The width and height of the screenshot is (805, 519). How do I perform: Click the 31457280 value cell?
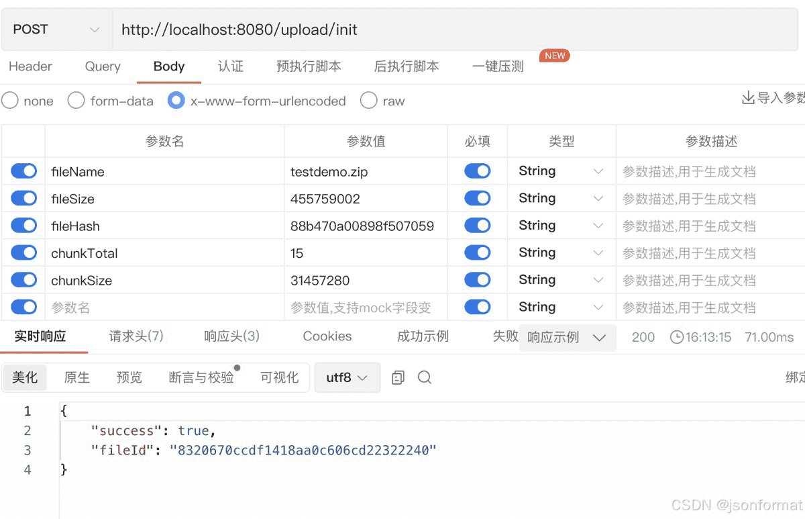pyautogui.click(x=366, y=280)
